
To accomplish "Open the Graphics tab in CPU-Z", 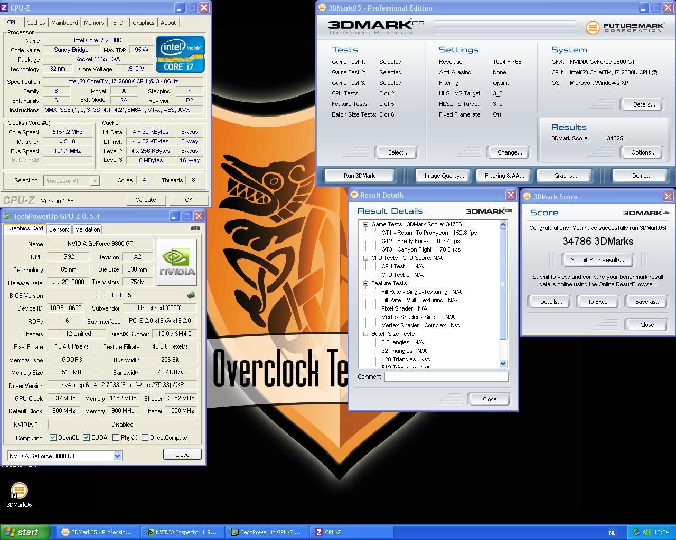I will pos(144,23).
